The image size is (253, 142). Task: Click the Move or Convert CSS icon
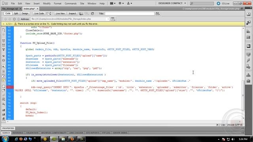(4, 104)
